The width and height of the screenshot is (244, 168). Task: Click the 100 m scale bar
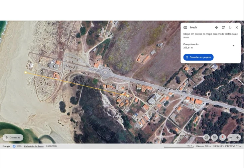click(179, 146)
